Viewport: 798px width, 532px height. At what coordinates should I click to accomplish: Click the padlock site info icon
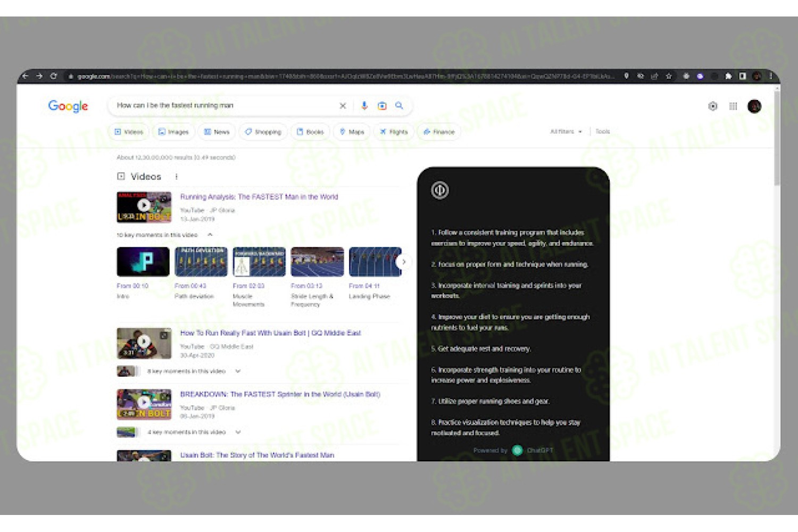pyautogui.click(x=70, y=77)
